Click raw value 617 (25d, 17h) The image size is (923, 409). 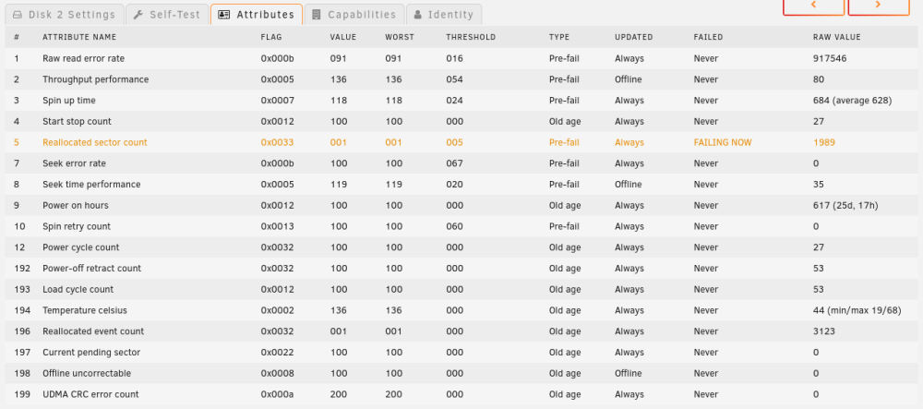(845, 205)
